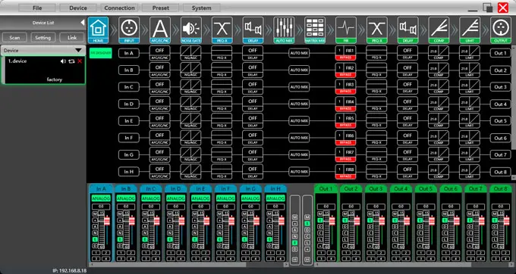Open the output PEQ-X crossover icon

point(377,30)
